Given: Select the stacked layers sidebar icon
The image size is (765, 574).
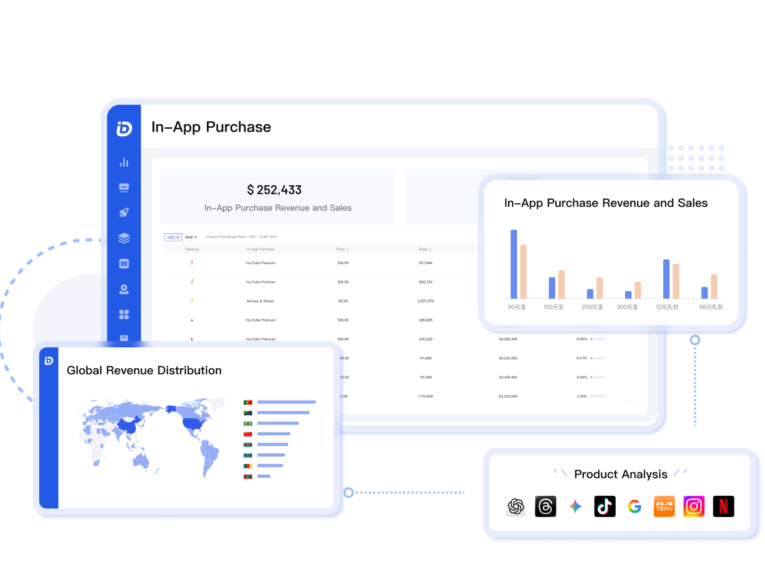Looking at the screenshot, I should point(124,239).
